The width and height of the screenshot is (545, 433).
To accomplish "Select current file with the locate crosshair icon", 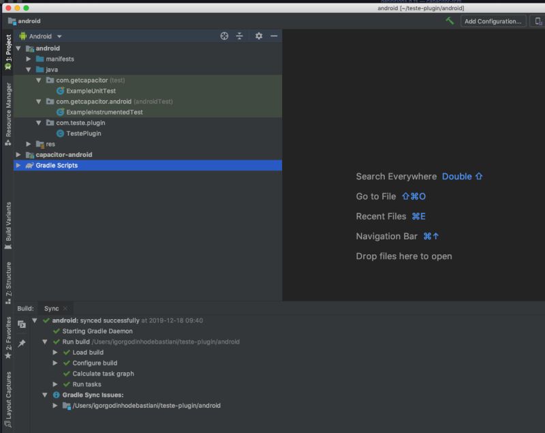I will pos(223,36).
